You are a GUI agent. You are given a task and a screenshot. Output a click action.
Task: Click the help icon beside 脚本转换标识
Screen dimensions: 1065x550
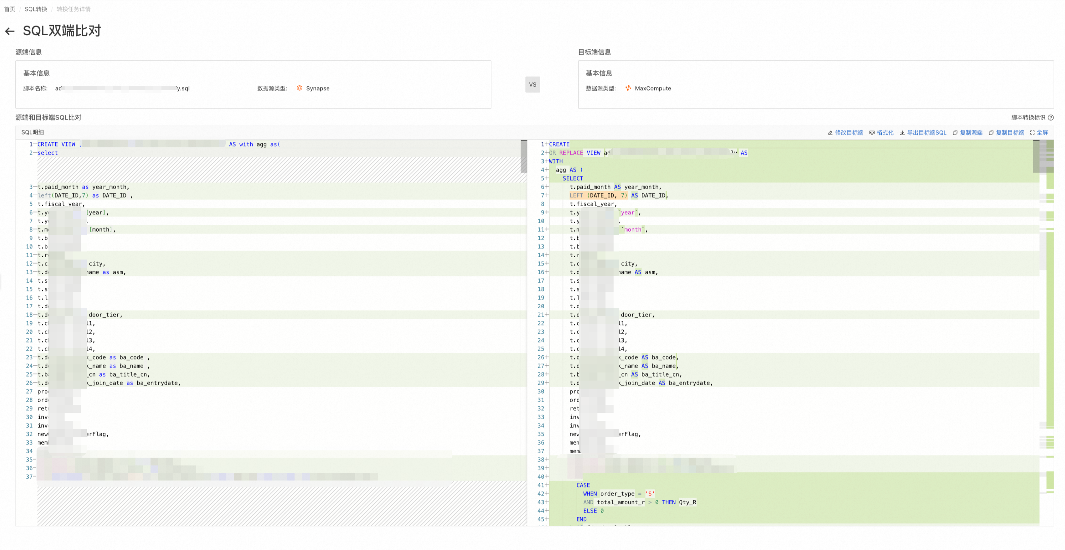[x=1051, y=118]
